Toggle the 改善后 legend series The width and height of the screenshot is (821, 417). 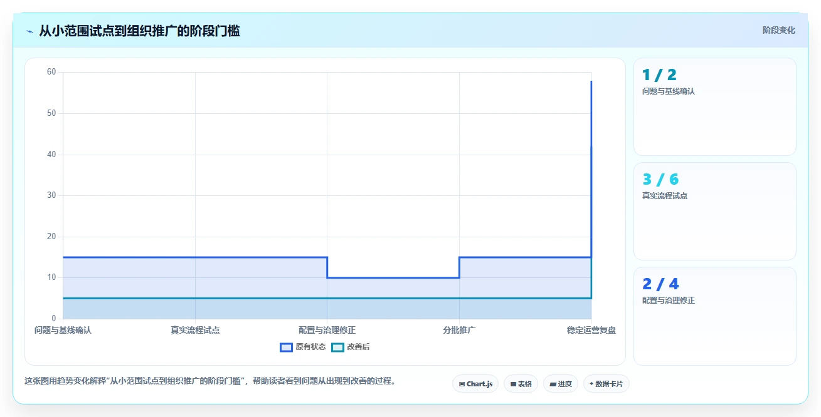tap(351, 347)
